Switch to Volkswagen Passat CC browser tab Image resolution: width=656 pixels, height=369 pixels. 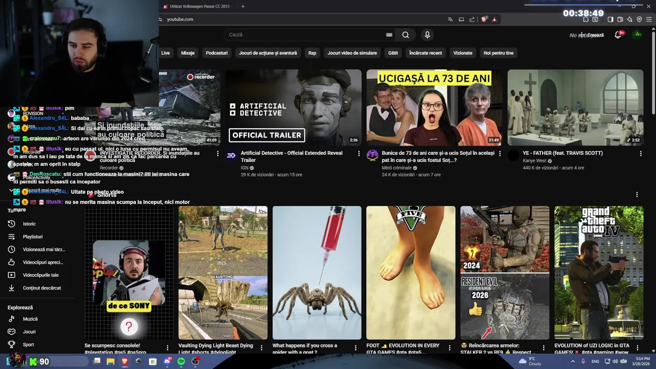click(x=197, y=6)
